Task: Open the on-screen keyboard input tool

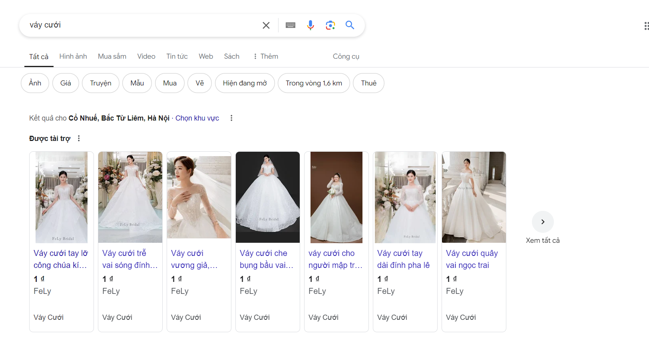Action: click(291, 25)
